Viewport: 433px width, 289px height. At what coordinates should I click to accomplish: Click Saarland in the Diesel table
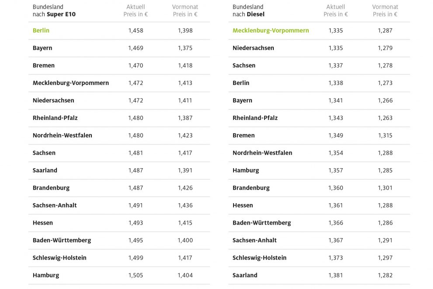pyautogui.click(x=245, y=275)
